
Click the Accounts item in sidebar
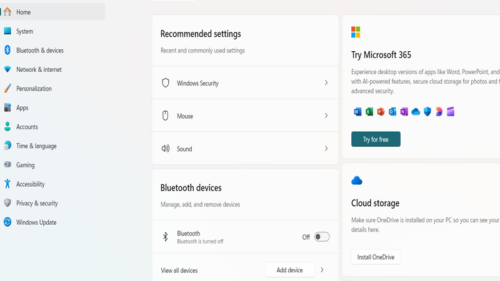click(27, 127)
